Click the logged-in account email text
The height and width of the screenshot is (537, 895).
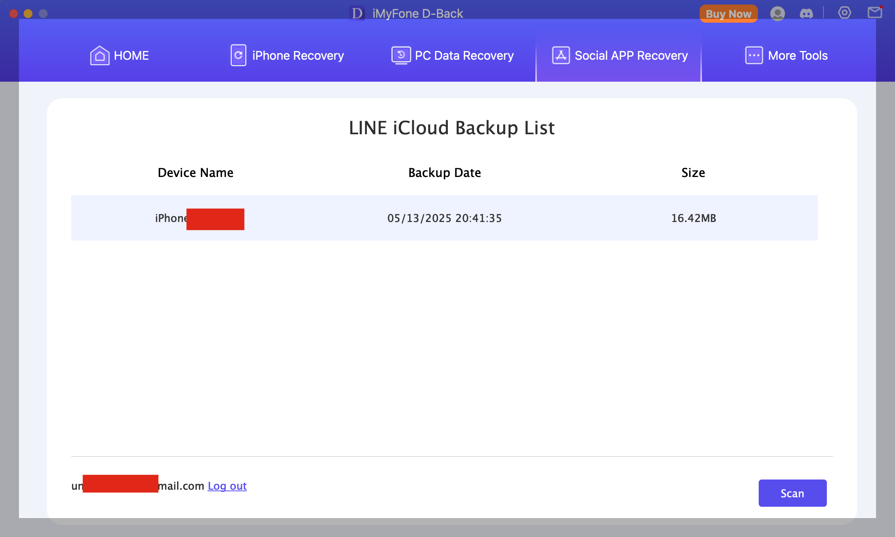[x=138, y=485]
